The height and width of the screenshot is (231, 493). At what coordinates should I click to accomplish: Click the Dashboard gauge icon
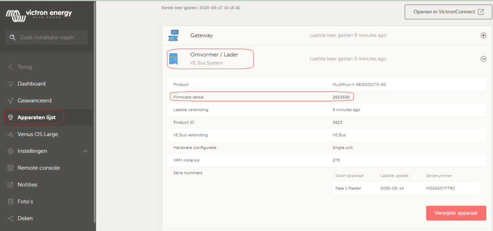pyautogui.click(x=11, y=84)
